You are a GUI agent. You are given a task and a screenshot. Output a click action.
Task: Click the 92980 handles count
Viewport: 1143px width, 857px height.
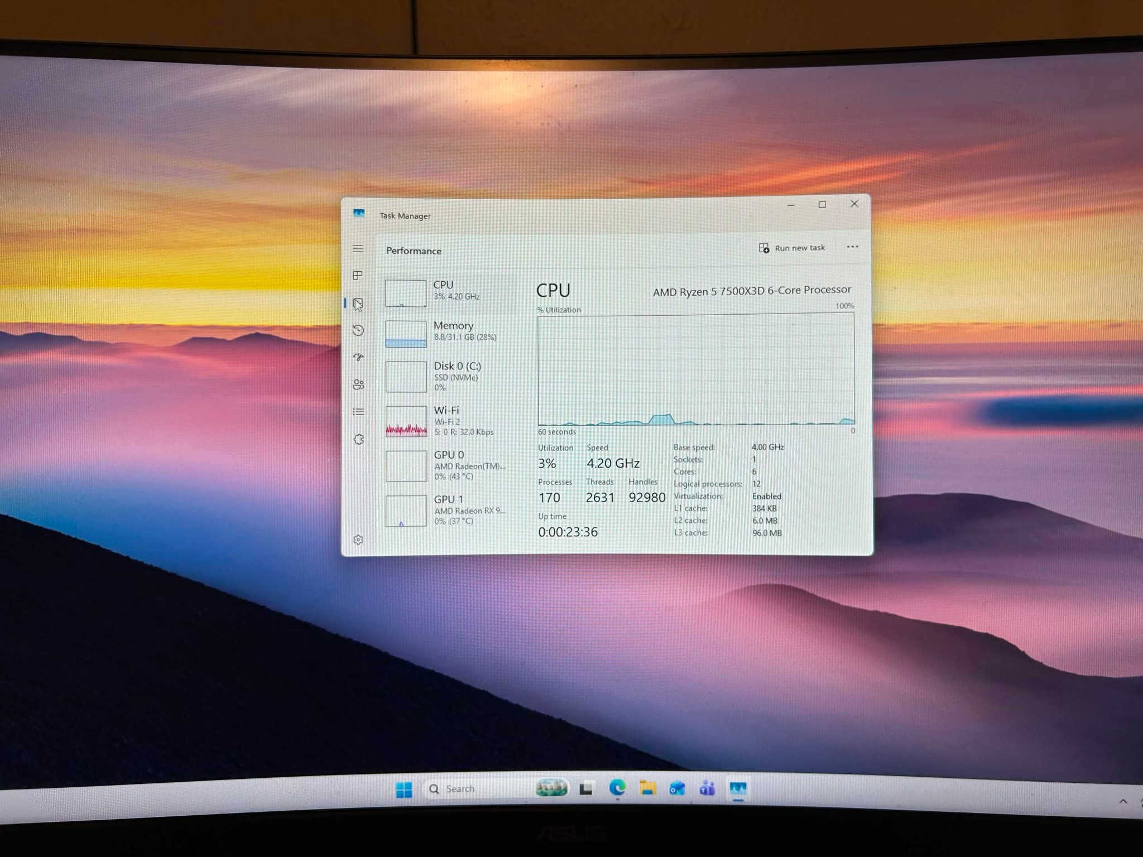(x=647, y=497)
